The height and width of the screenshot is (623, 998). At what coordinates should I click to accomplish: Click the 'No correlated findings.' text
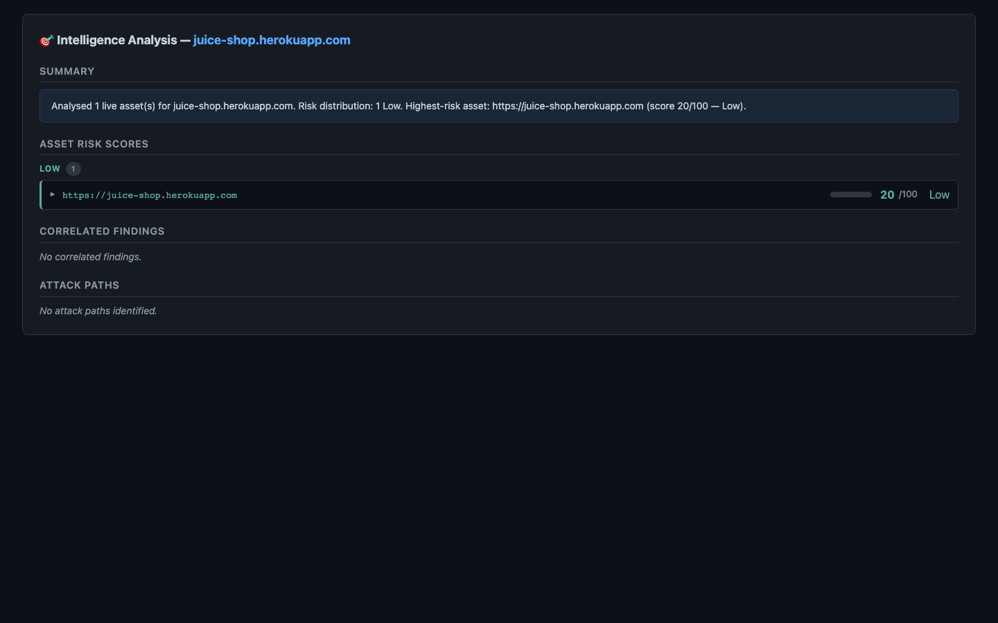point(91,257)
